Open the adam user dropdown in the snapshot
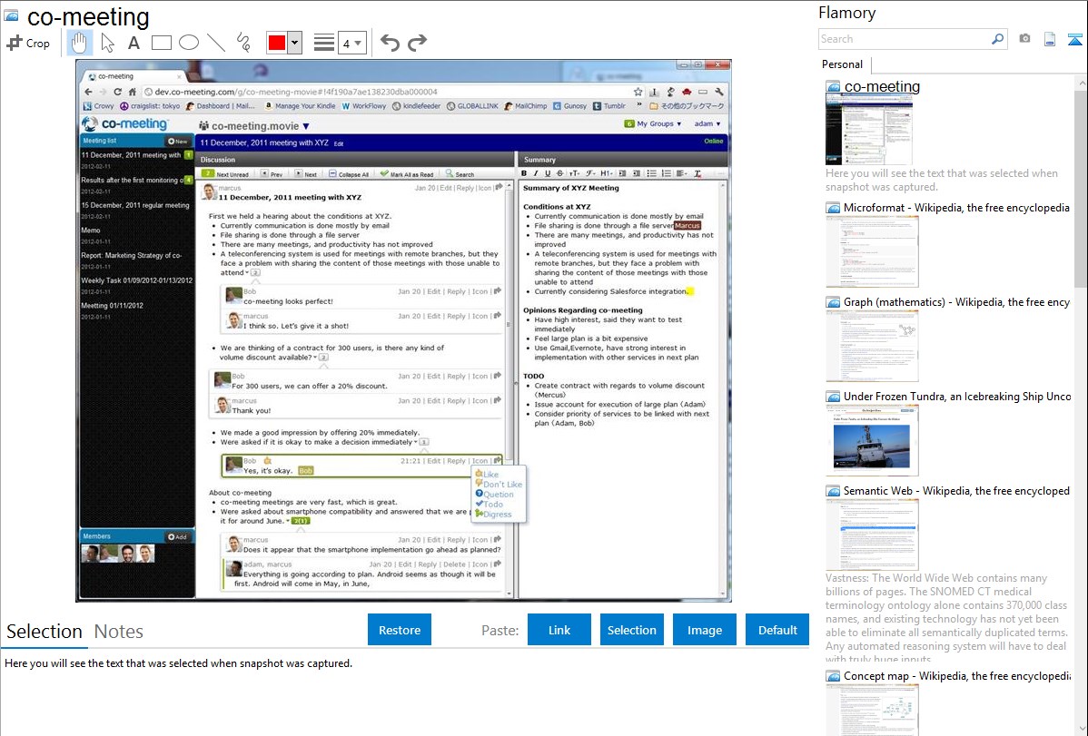 (x=707, y=123)
